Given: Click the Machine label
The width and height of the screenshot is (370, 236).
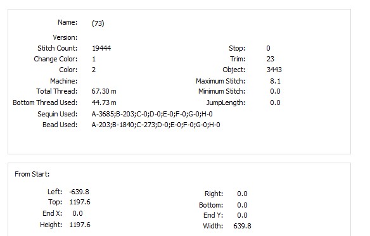Looking at the screenshot, I should tap(64, 81).
